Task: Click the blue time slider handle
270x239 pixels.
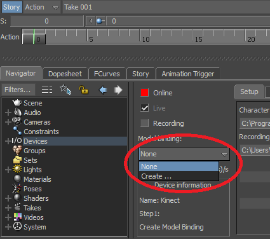Action: (x=100, y=21)
